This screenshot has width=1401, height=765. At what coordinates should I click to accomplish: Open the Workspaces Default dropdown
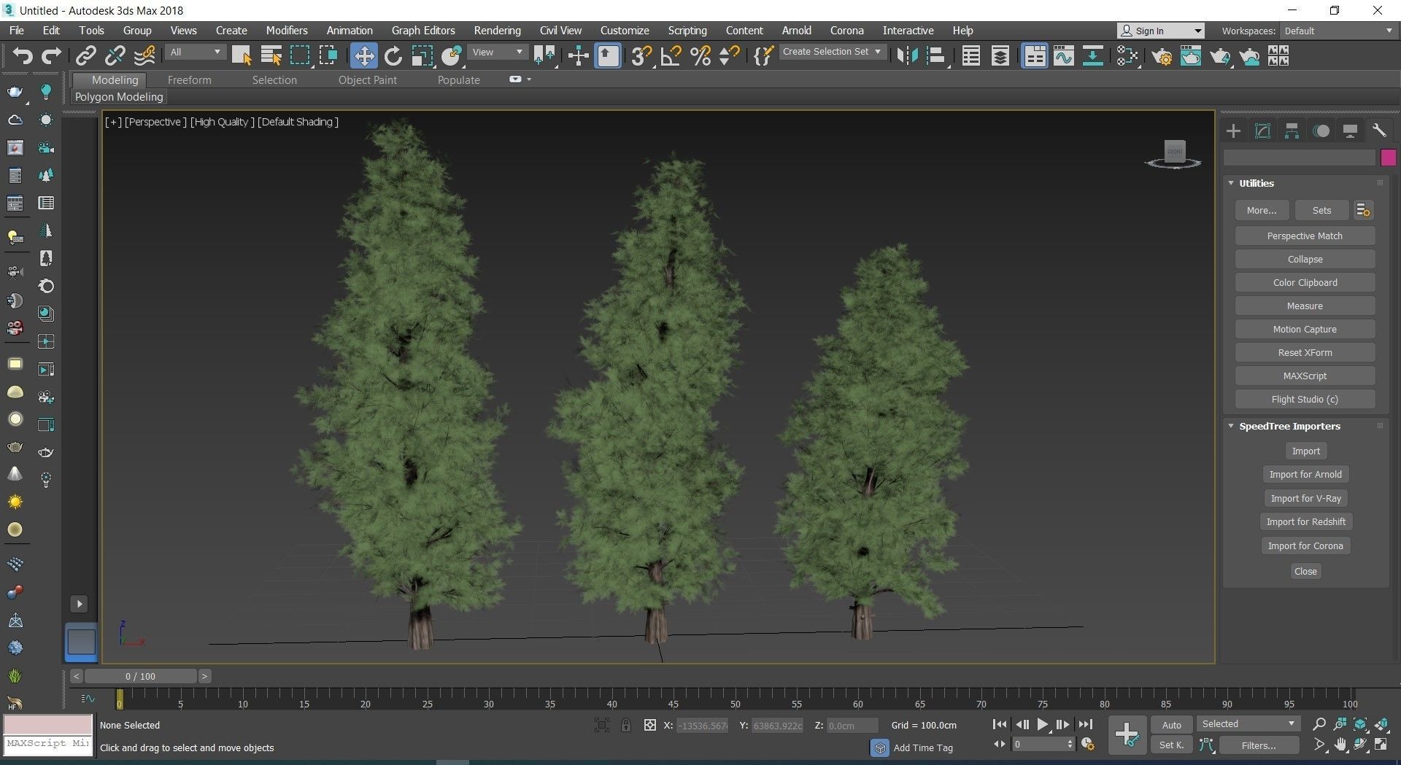tap(1338, 31)
